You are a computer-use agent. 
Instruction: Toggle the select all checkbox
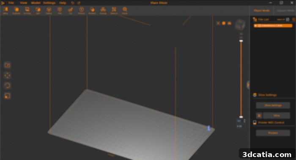click(x=288, y=19)
